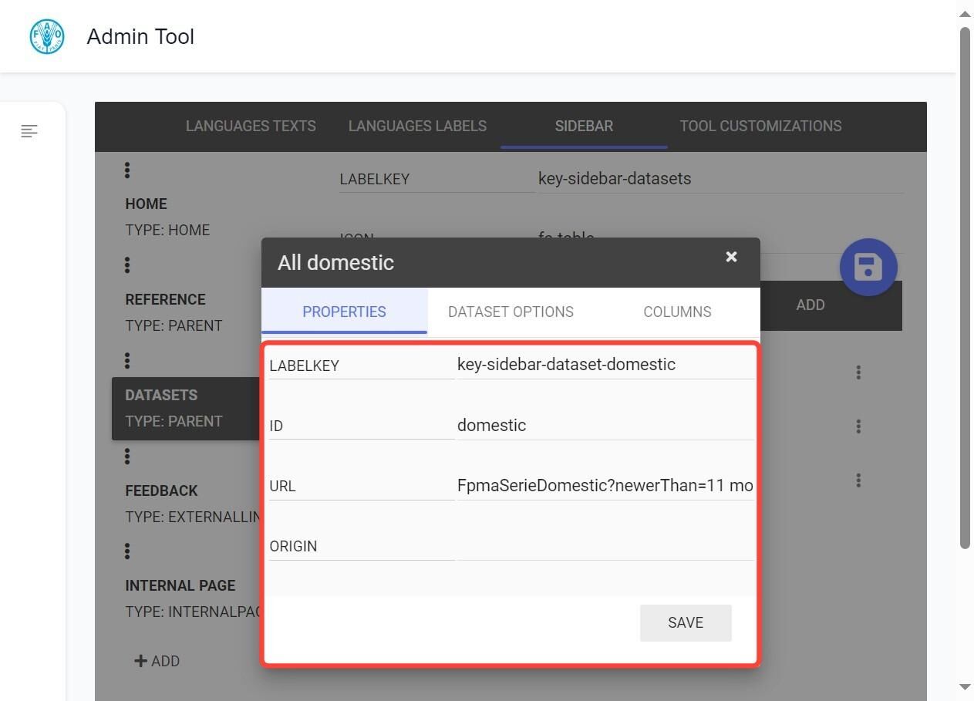The height and width of the screenshot is (701, 974).
Task: Open the three-dot menu above INTERNAL PAGE
Action: (127, 551)
